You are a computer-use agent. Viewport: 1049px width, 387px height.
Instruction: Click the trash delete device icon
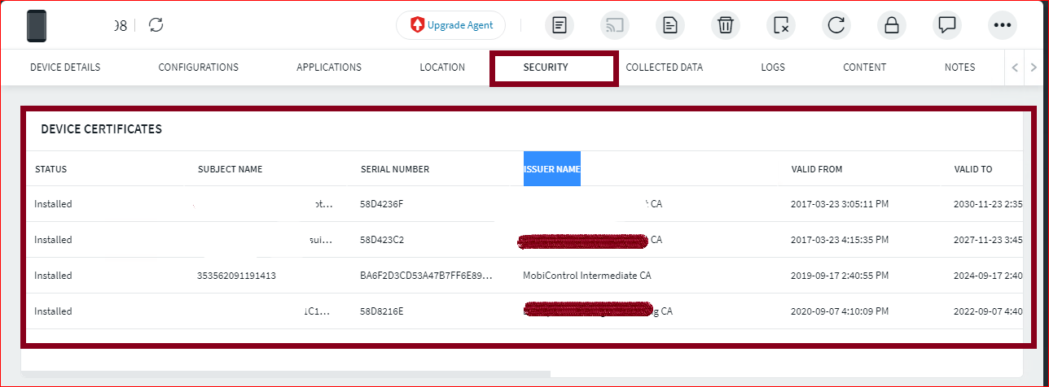pyautogui.click(x=726, y=25)
